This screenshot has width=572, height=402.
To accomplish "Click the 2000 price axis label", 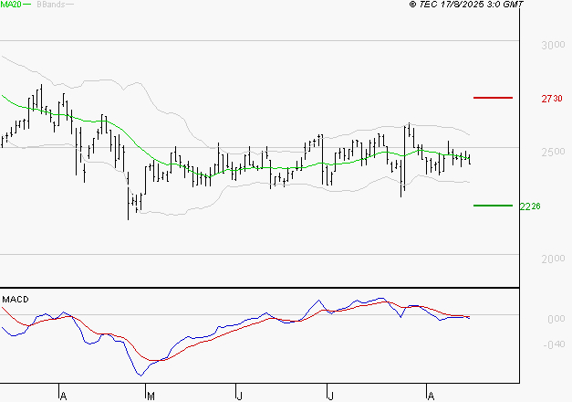I will [552, 259].
